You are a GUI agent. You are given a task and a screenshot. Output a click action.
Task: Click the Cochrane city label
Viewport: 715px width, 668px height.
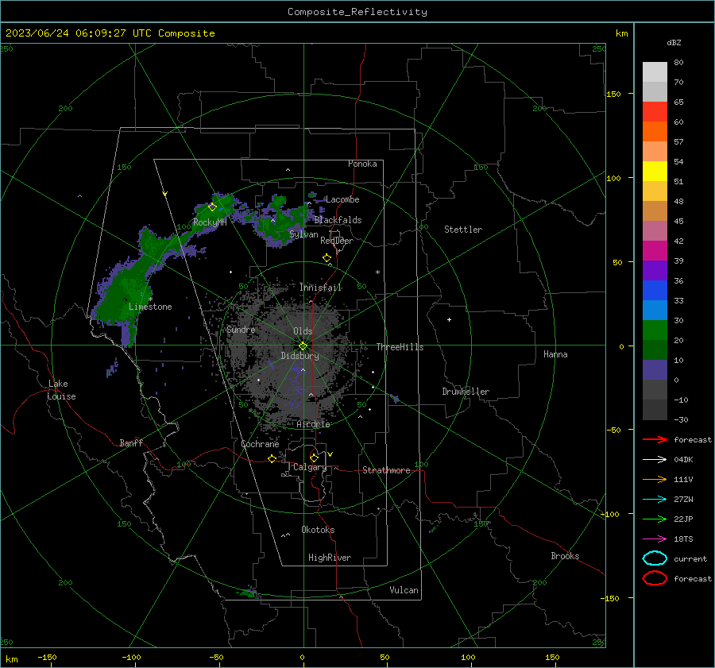point(260,444)
